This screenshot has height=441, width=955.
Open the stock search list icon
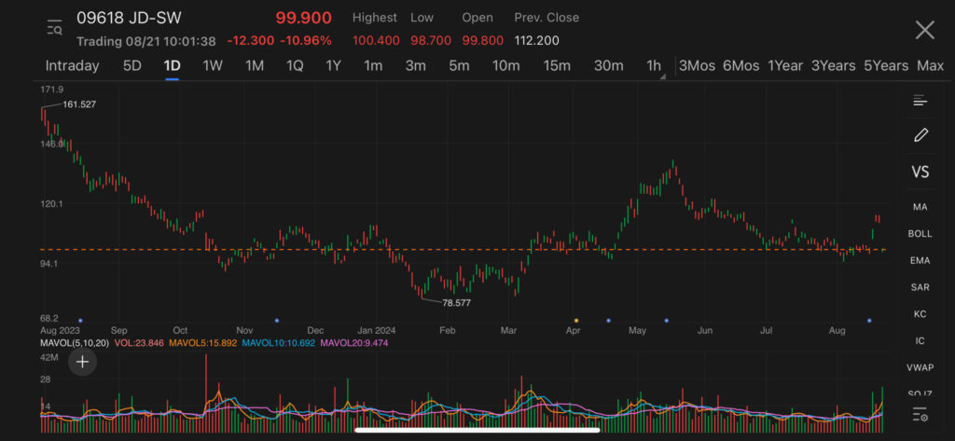point(54,28)
